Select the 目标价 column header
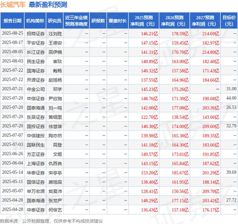The width and height of the screenshot is (238, 224). [x=229, y=20]
